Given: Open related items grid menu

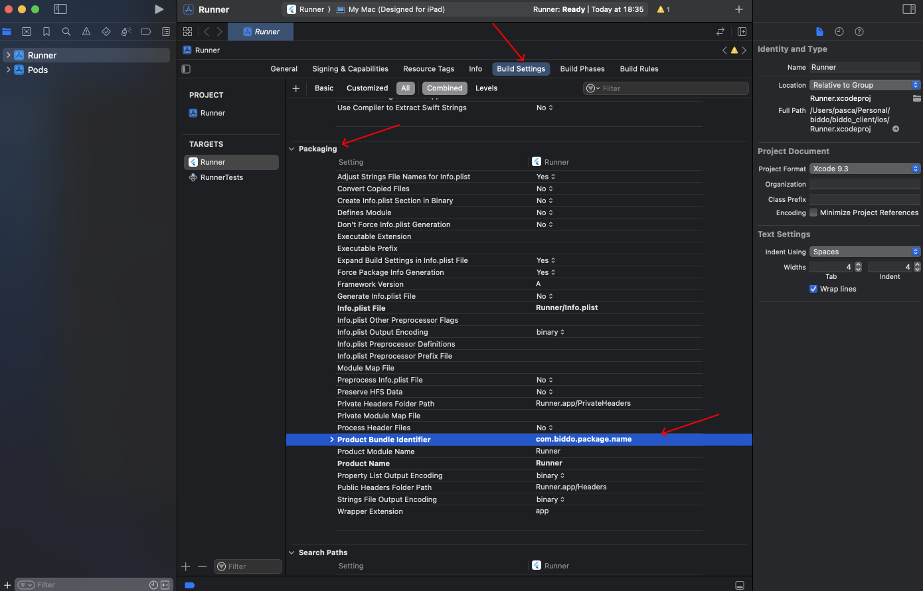Looking at the screenshot, I should 188,31.
